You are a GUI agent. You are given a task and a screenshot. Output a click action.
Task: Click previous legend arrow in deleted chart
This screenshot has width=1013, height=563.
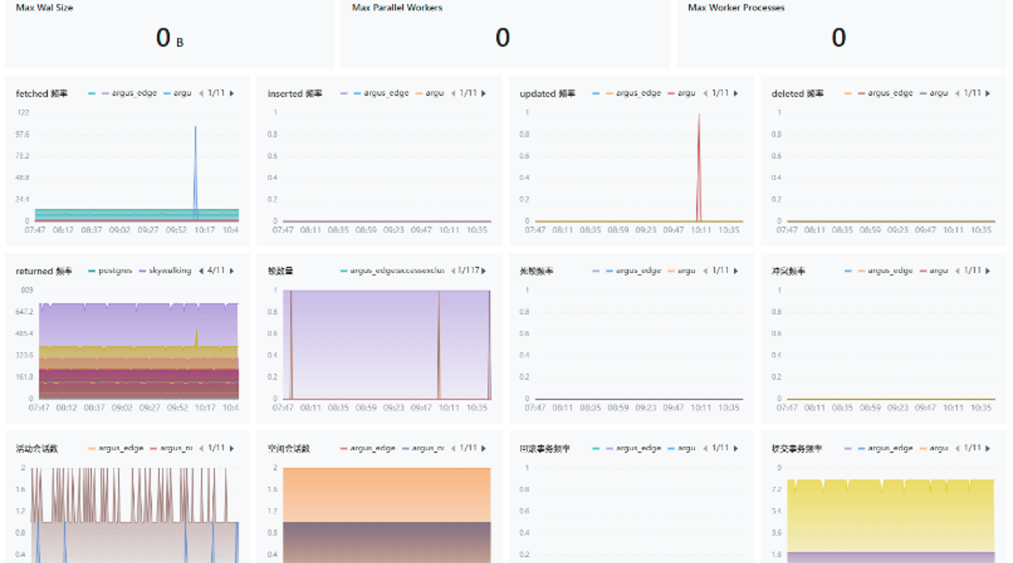pos(957,94)
